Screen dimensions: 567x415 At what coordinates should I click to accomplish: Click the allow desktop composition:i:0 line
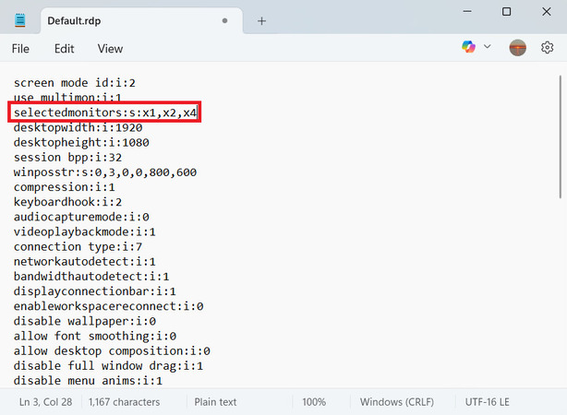pyautogui.click(x=112, y=350)
